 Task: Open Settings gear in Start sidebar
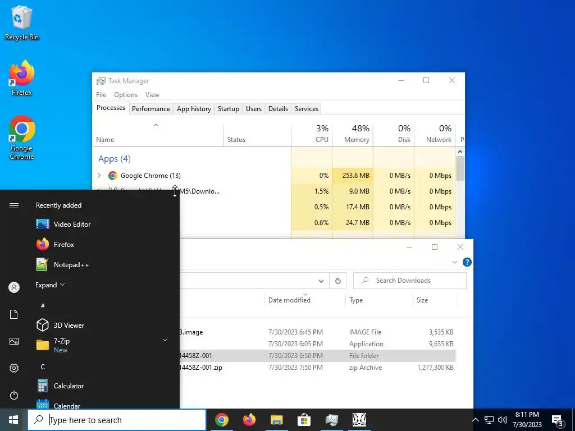point(14,368)
